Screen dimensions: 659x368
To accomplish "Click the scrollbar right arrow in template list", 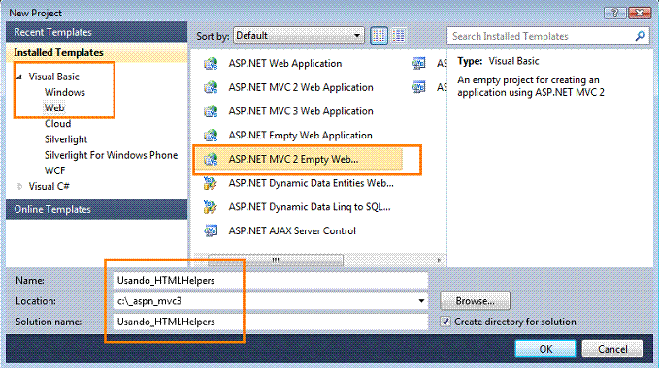I will tap(439, 261).
